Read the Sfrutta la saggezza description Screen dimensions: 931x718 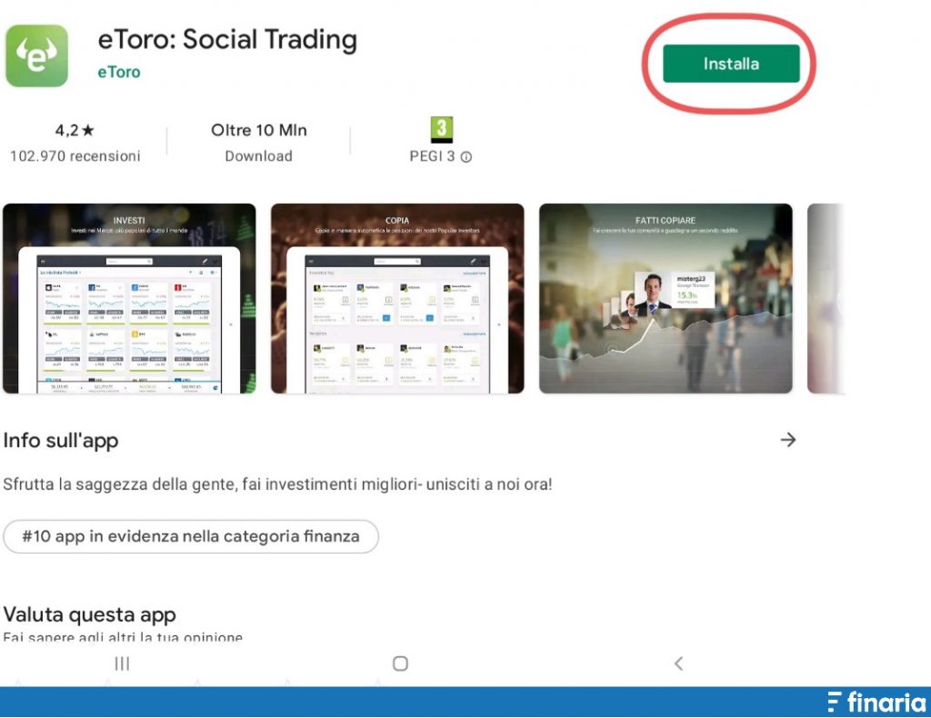point(277,484)
